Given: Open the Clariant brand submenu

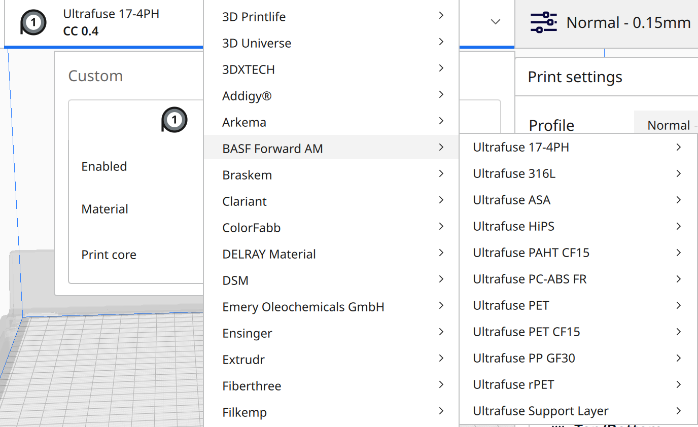Looking at the screenshot, I should tap(331, 201).
